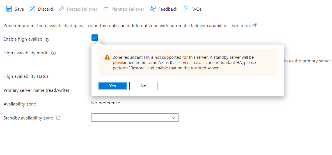Click info icon beside High availability mode
332x155 pixels.
click(x=54, y=53)
